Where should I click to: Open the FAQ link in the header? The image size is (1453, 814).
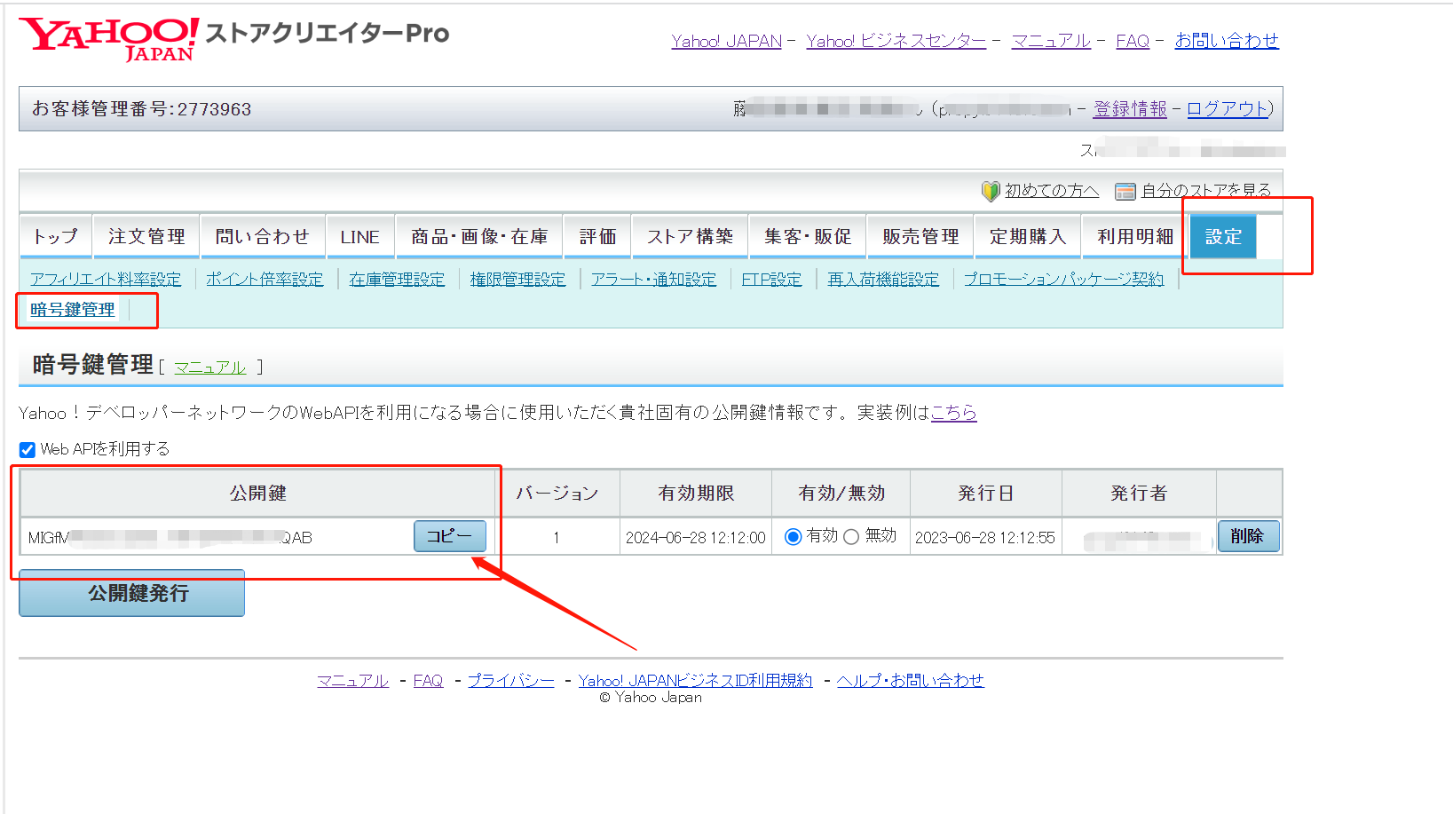[1133, 41]
